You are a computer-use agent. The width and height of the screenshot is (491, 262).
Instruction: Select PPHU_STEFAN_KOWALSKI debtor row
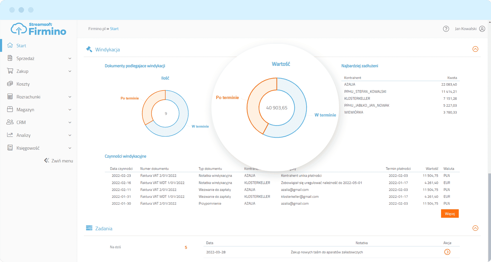click(365, 92)
